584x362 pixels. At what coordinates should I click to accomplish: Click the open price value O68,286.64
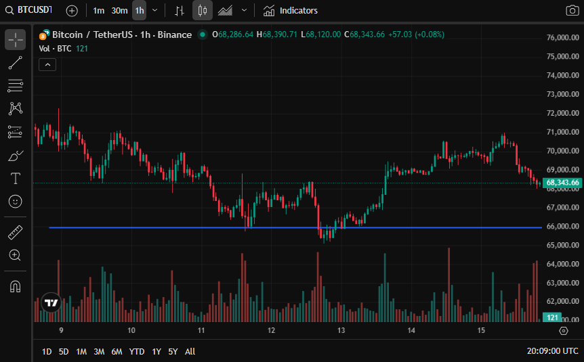(x=233, y=35)
